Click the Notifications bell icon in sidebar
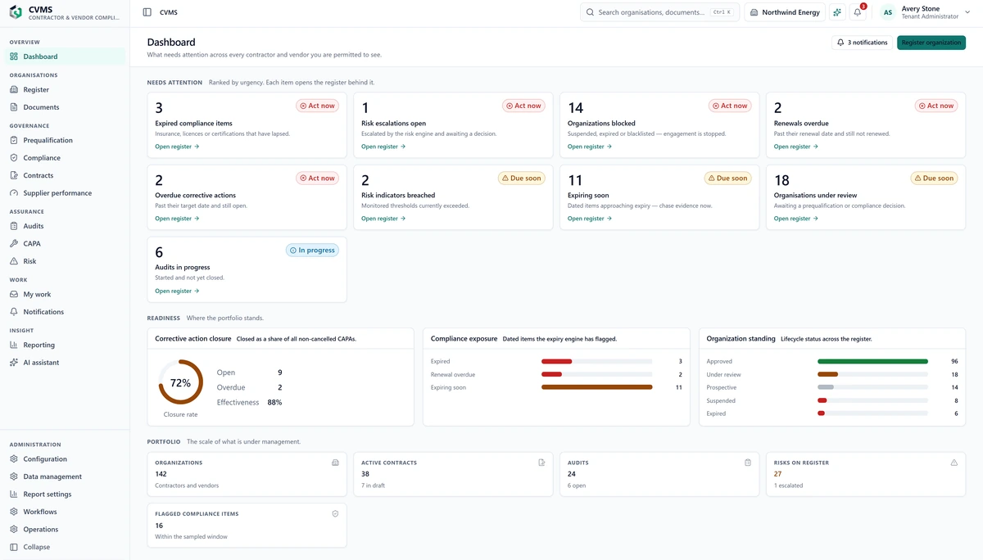The height and width of the screenshot is (560, 983). click(14, 312)
